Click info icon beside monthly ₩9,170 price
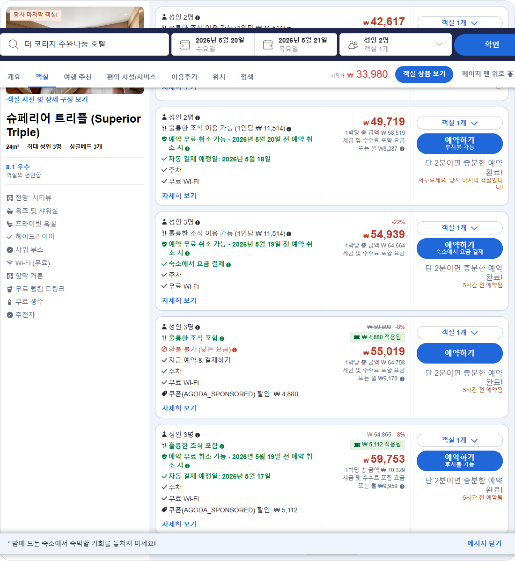The image size is (515, 561). pos(402,379)
